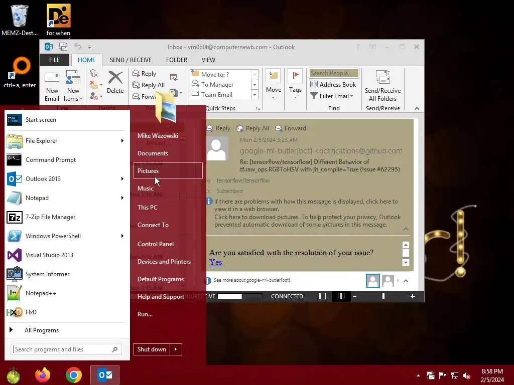
Task: Click the ribbon Reply button
Action: (x=144, y=74)
